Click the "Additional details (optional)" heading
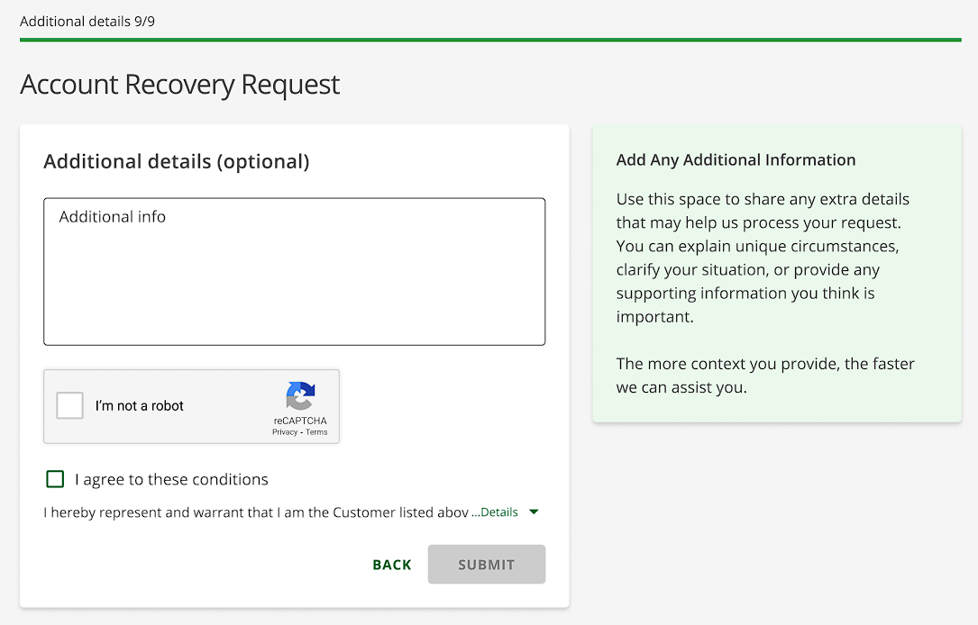Viewport: 978px width, 625px height. [177, 161]
